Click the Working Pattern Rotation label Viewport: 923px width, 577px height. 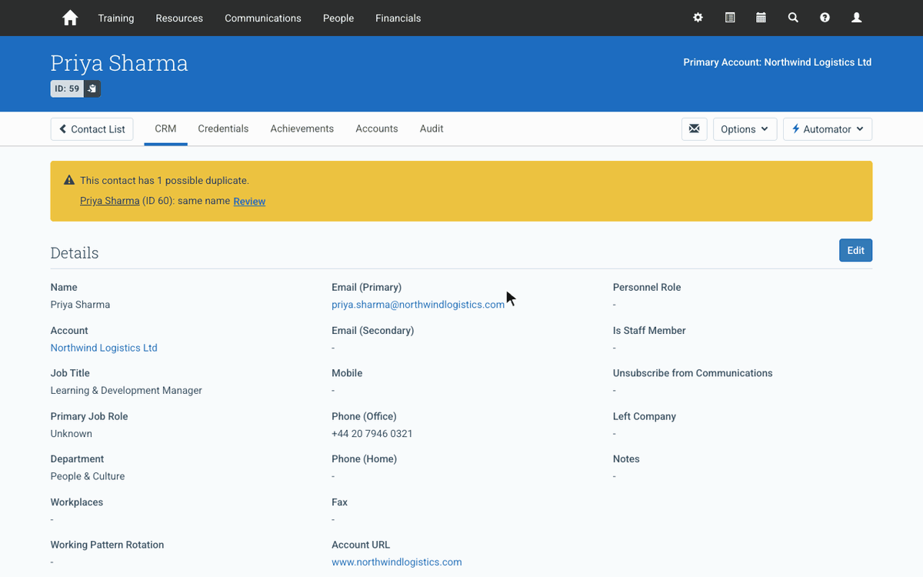107,545
